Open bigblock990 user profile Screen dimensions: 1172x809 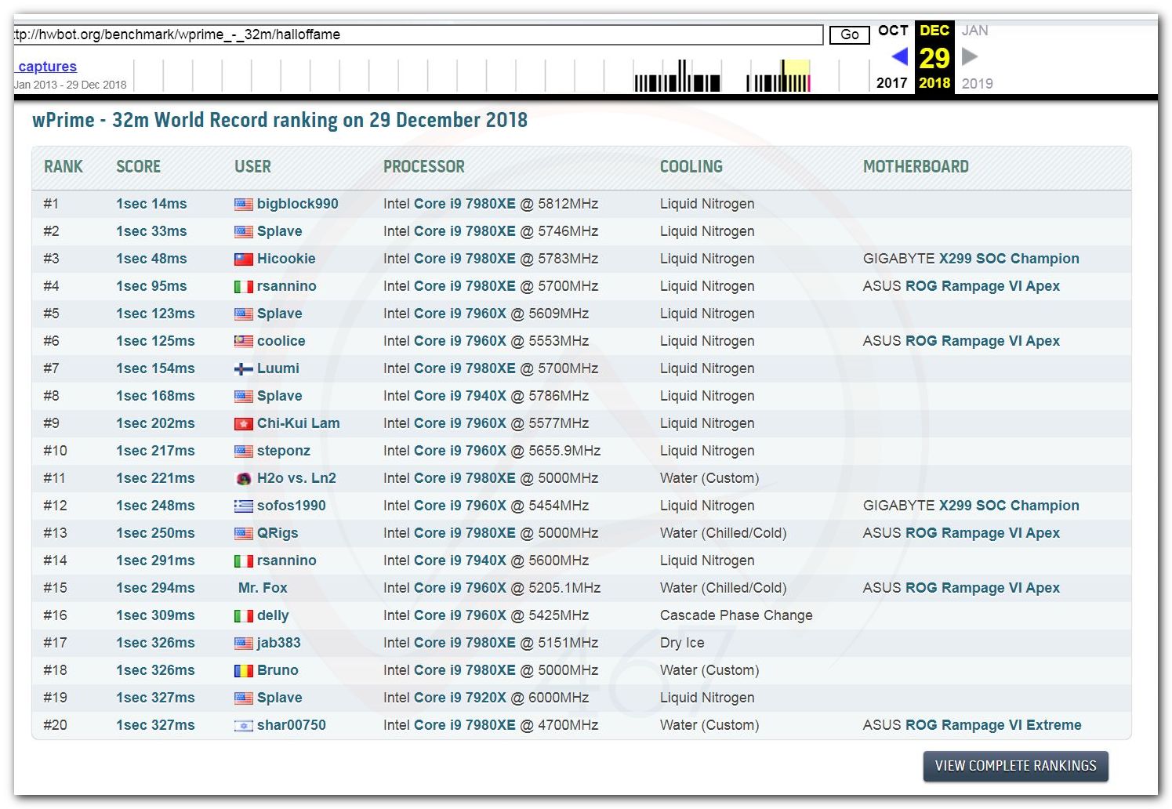pos(297,204)
